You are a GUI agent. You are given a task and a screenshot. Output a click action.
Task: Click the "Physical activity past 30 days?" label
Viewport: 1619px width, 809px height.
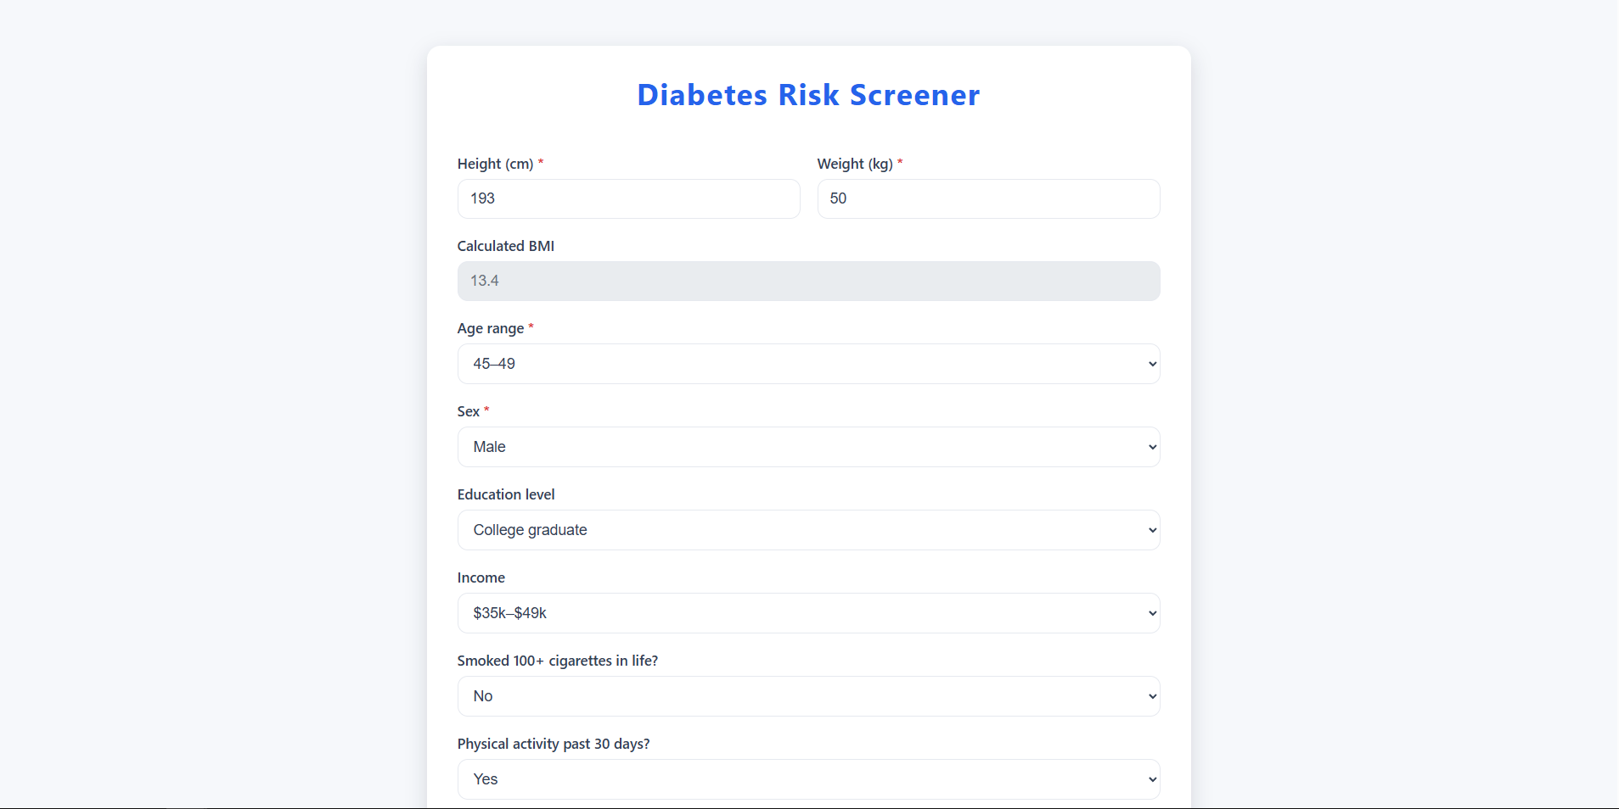point(553,744)
